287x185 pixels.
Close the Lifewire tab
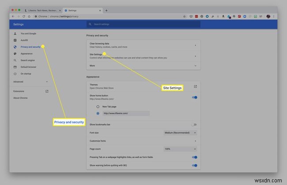[60, 11]
